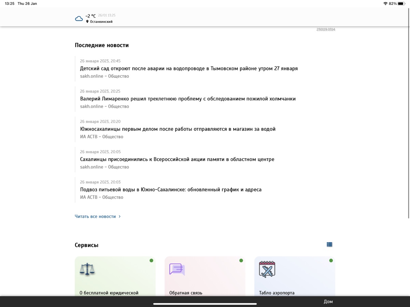Open the Останкинский location selector
410x307 pixels.
click(x=101, y=22)
